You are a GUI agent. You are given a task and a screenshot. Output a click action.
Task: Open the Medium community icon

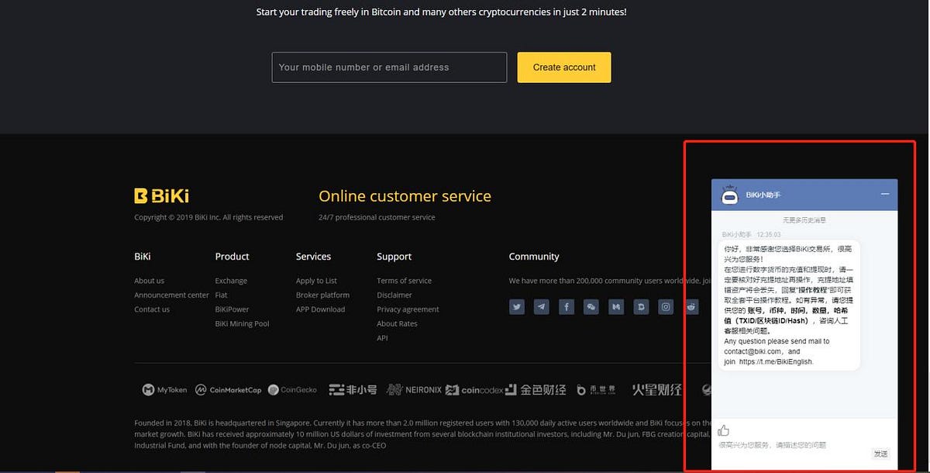[x=616, y=307]
